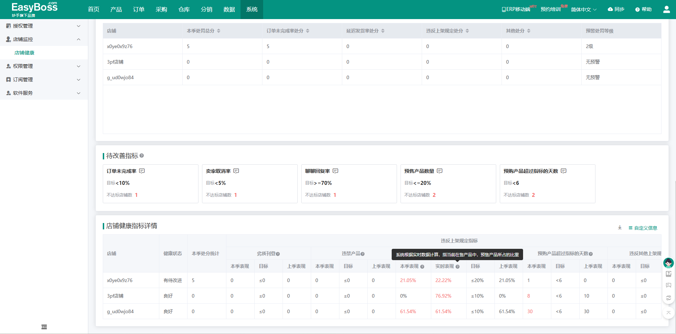Image resolution: width=676 pixels, height=334 pixels.
Task: Click the 22.22% real-time value
Action: coord(443,280)
